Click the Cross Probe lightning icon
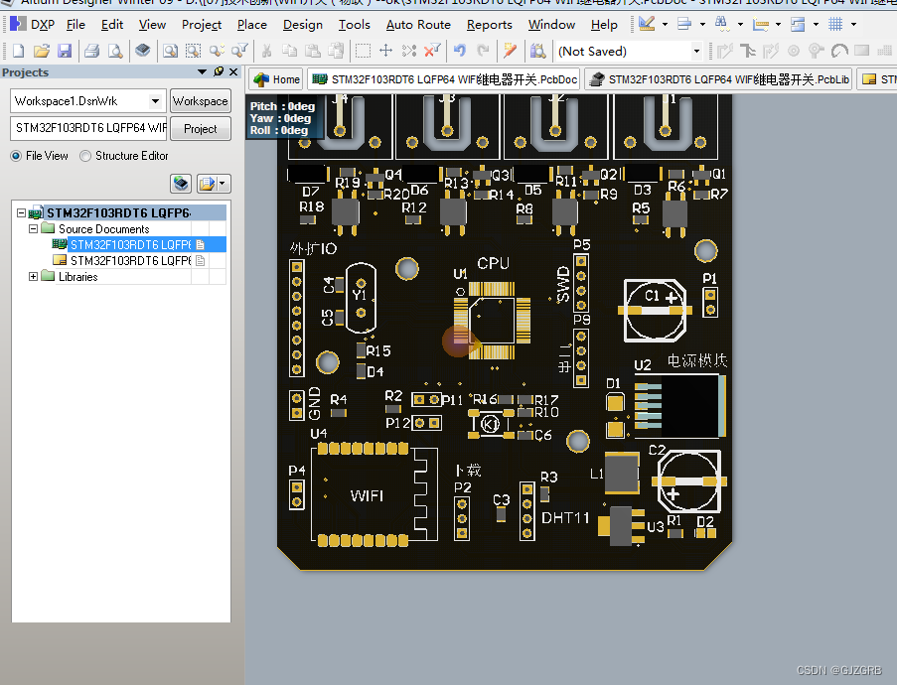The image size is (897, 685). pos(510,50)
